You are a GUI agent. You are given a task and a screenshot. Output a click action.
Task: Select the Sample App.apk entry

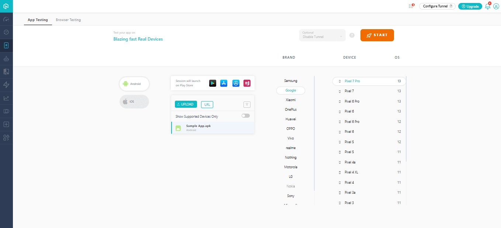click(213, 128)
